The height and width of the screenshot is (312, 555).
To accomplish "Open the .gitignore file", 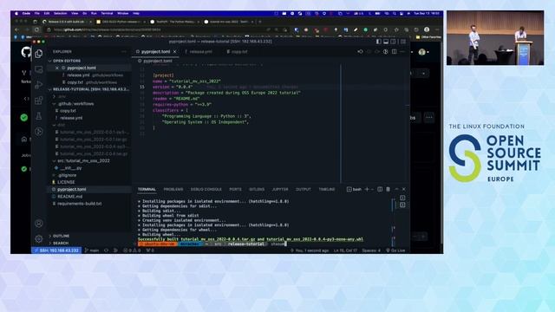I will (67, 175).
